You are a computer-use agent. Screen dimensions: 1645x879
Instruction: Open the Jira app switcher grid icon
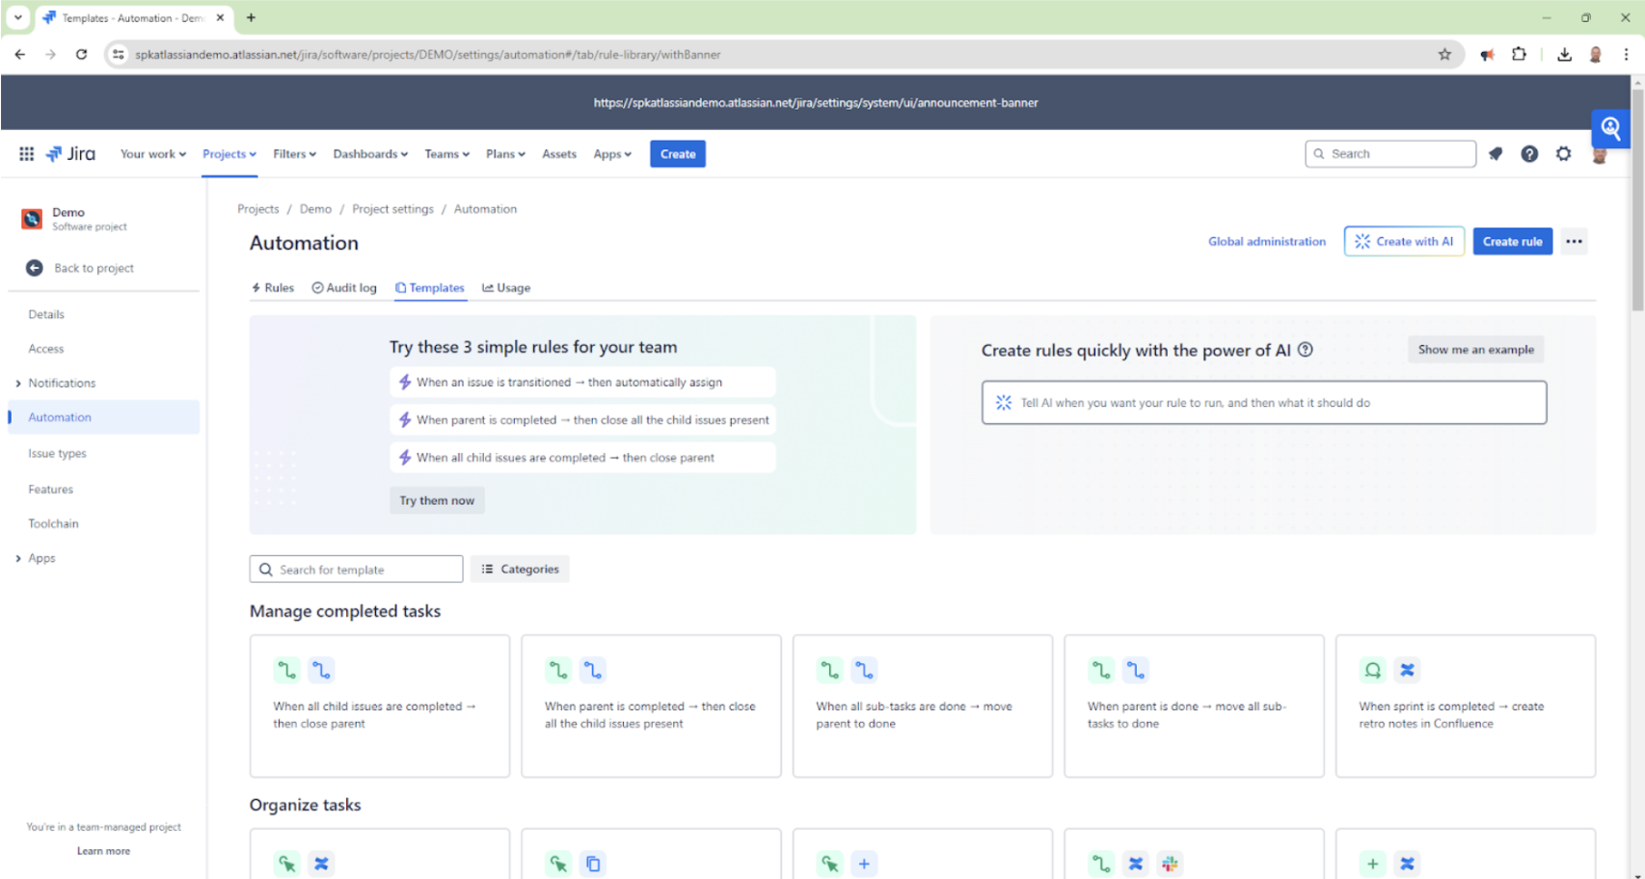[27, 154]
